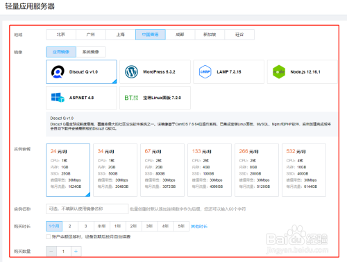Switch to the 应用镜像 tab
Image resolution: width=347 pixels, height=262 pixels.
[61, 52]
